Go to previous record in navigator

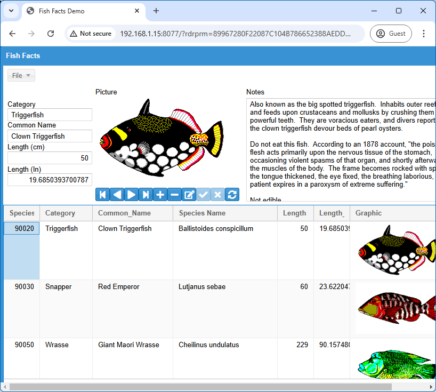[117, 195]
